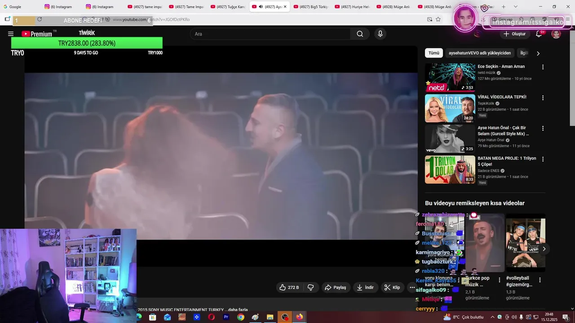Open options for VİRAL VİDEOLARA TEPKİ video
Viewport: 575px width, 323px height.
[x=543, y=98]
